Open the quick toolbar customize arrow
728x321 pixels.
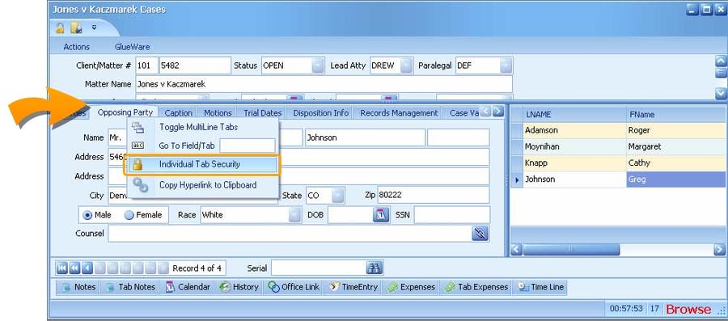click(x=95, y=27)
